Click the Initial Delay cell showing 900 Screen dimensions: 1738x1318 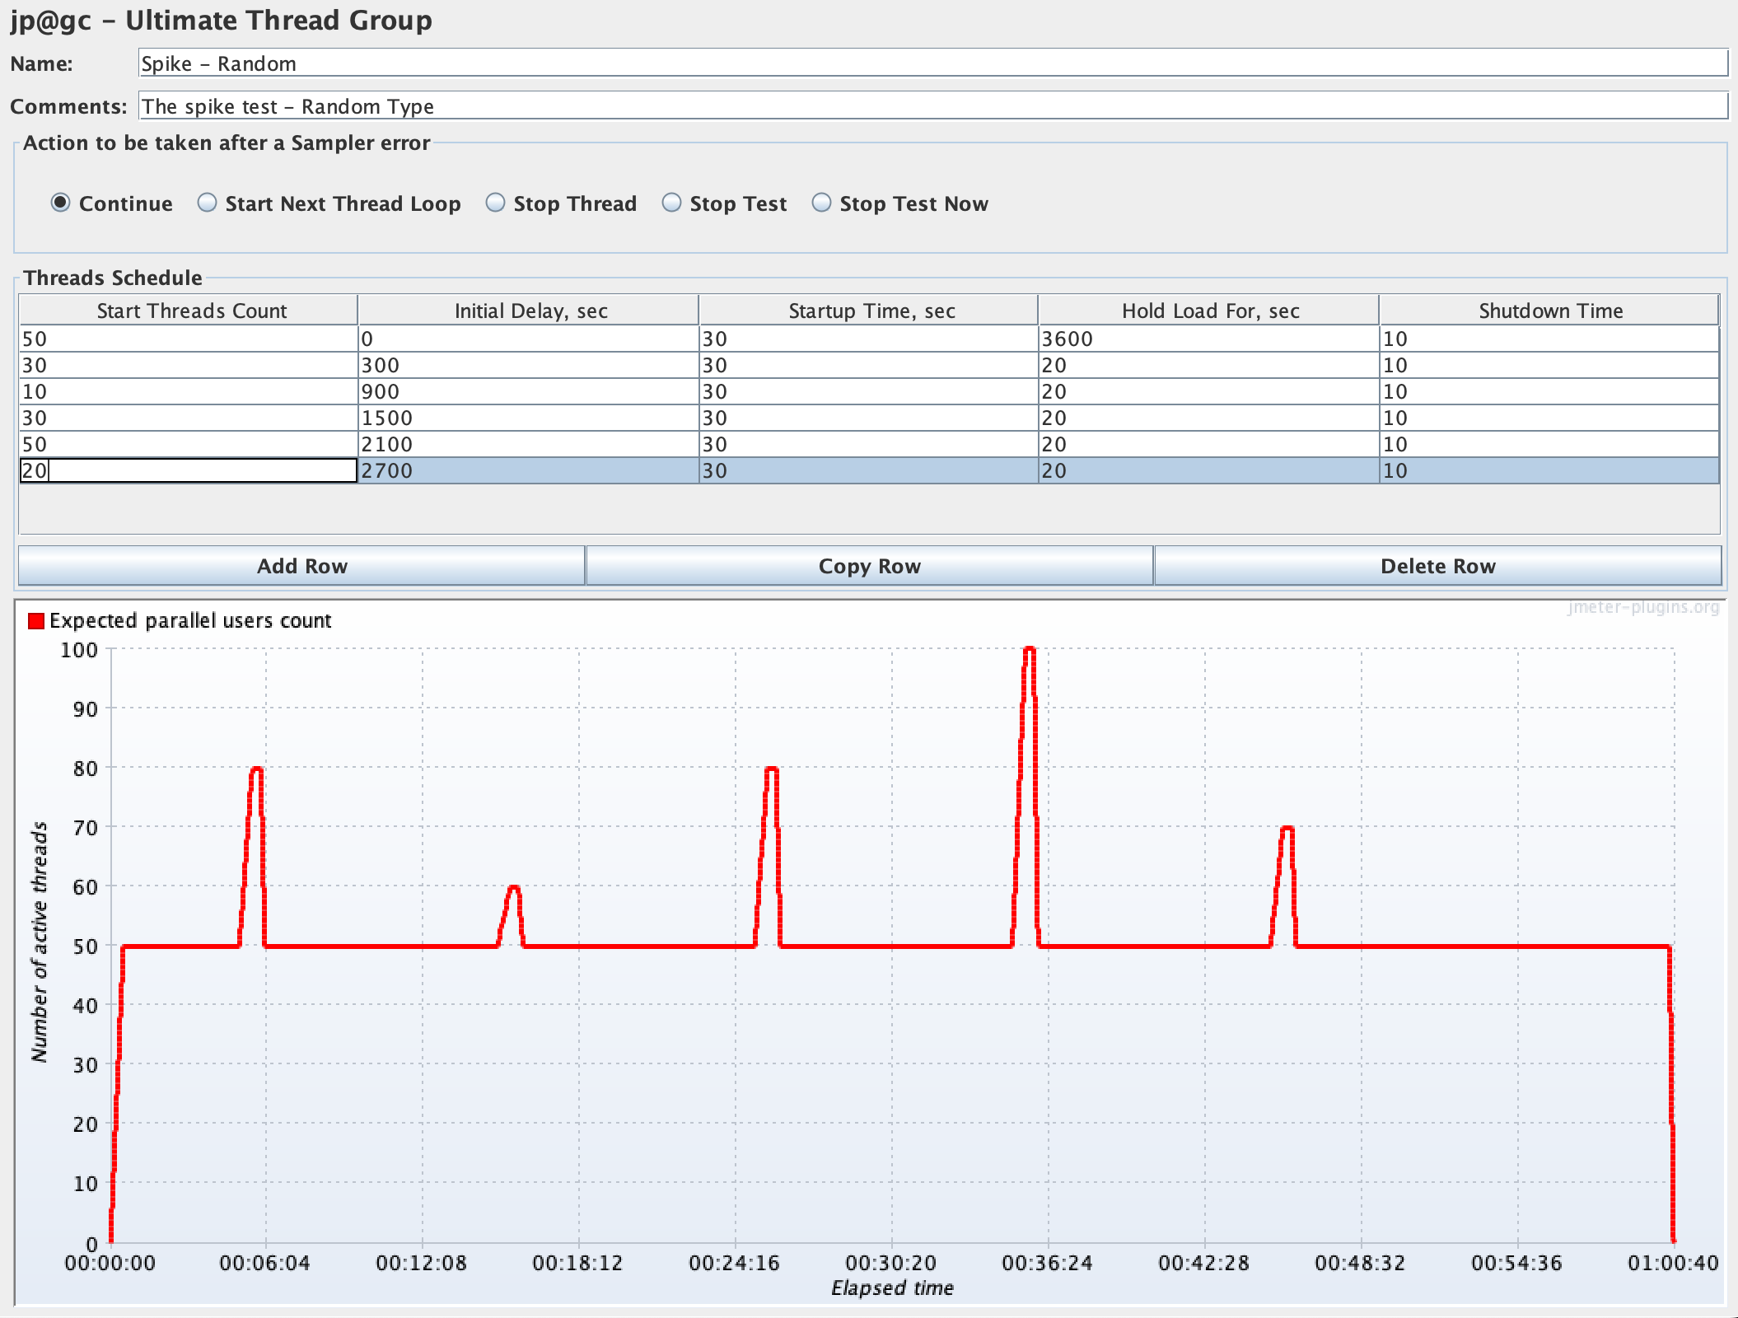pyautogui.click(x=528, y=391)
